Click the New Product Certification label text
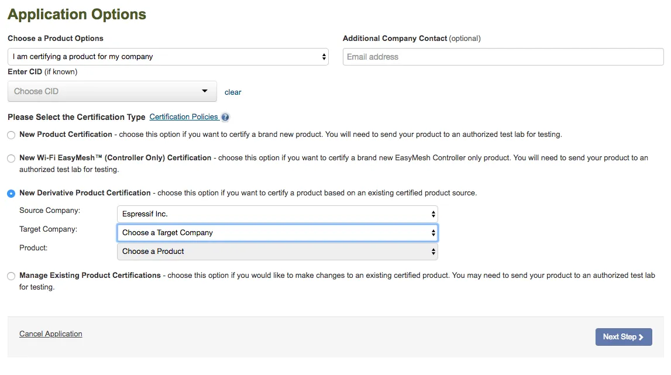Image resolution: width=671 pixels, height=375 pixels. (66, 135)
